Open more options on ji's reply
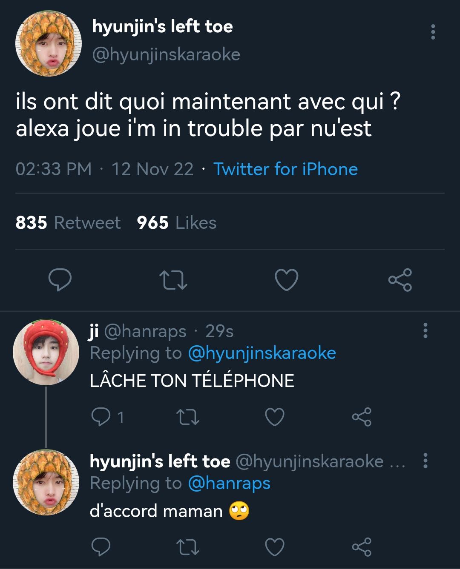 [x=425, y=330]
